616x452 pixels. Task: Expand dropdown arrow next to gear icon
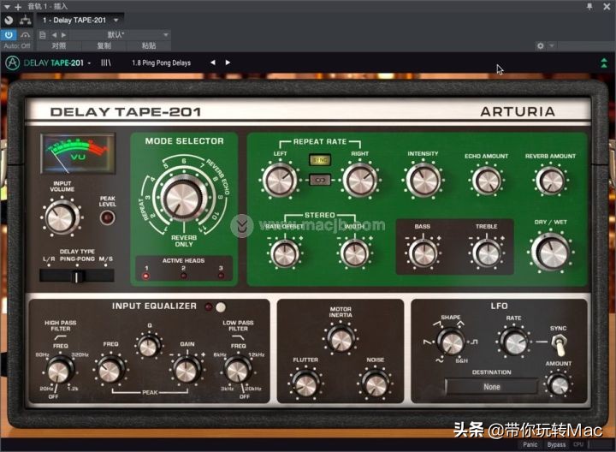point(551,46)
